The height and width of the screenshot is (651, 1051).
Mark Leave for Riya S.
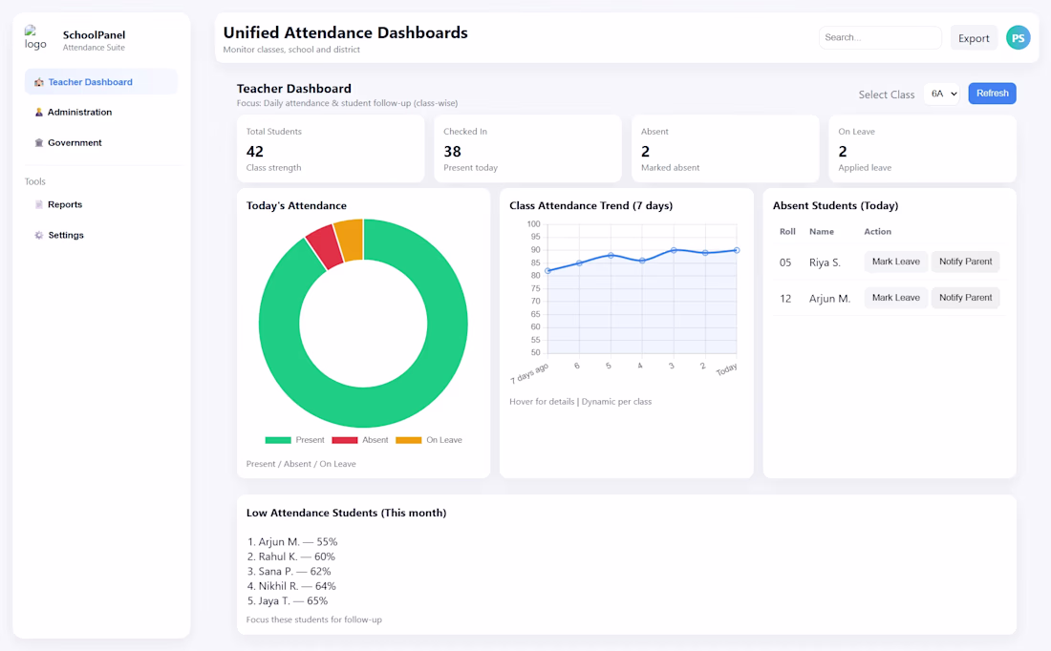click(895, 262)
